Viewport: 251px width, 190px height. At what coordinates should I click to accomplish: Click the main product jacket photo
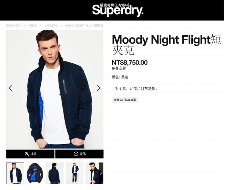click(x=55, y=89)
